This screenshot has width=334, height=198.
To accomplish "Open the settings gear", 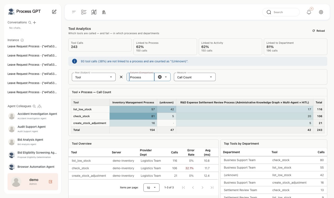I will (x=321, y=12).
